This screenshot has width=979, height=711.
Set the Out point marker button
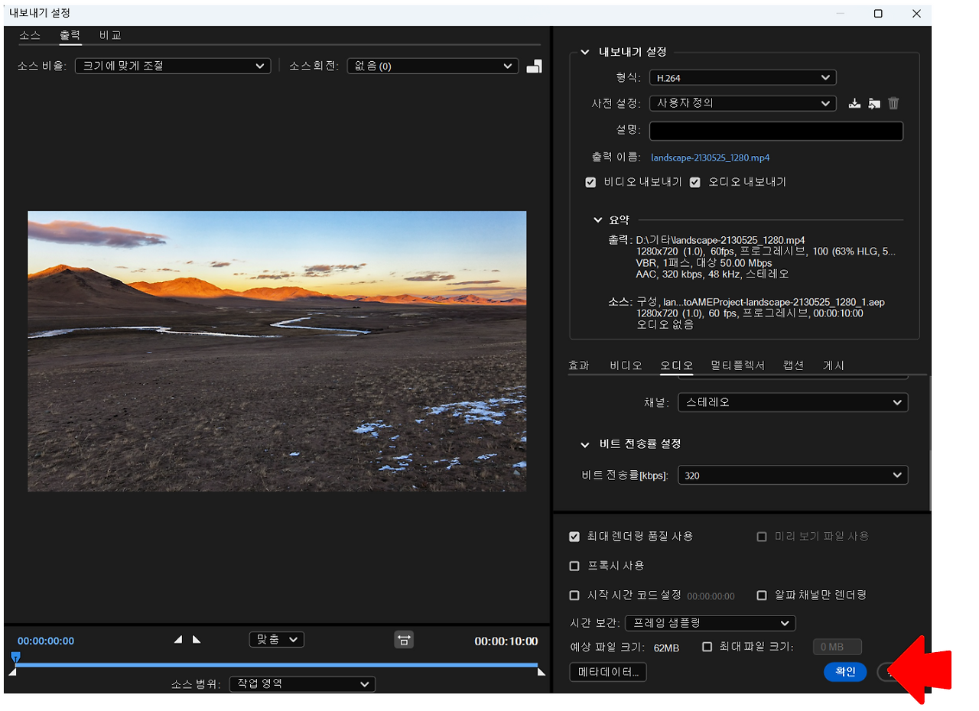click(197, 640)
